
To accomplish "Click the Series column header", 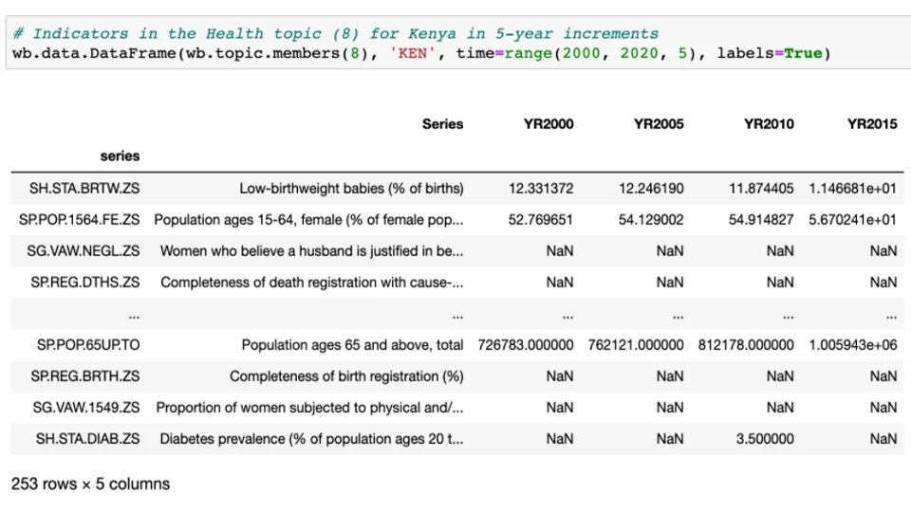I will (x=443, y=124).
